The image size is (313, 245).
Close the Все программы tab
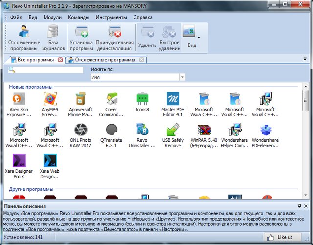(60, 60)
